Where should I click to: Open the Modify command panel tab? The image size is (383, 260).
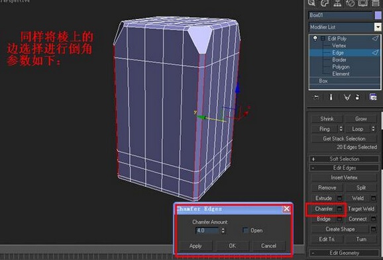(325, 3)
